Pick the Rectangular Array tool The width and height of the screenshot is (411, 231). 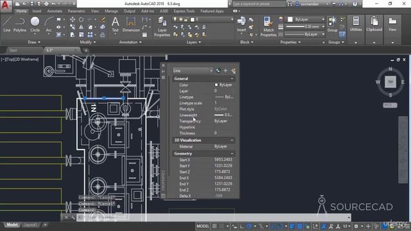[90, 35]
